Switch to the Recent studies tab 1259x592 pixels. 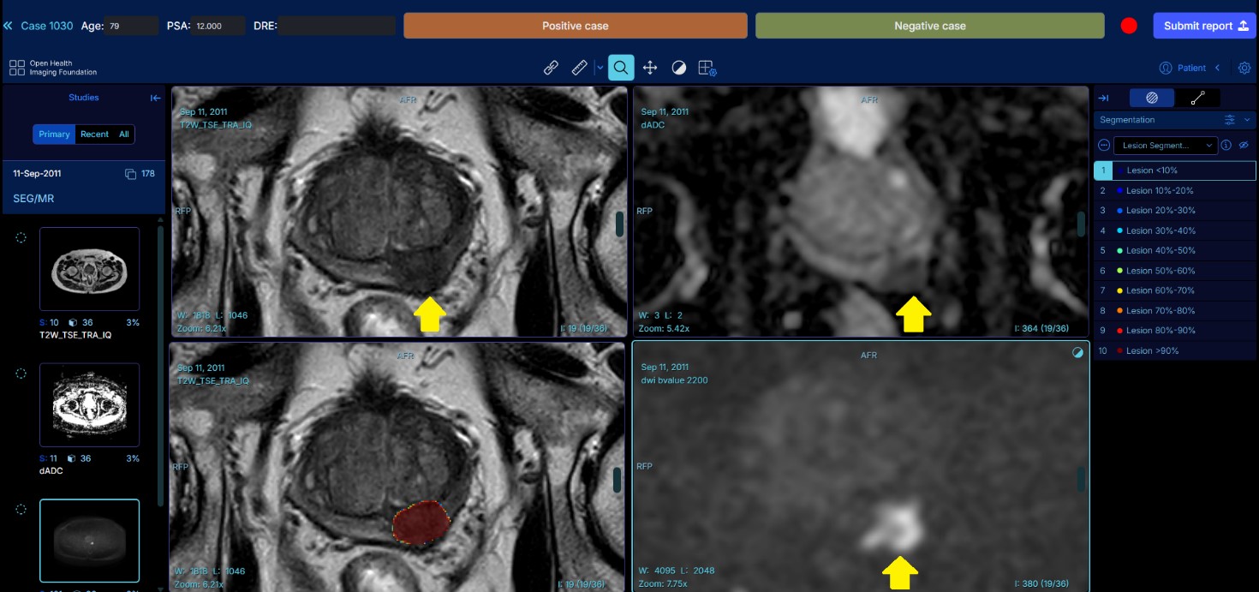(94, 135)
